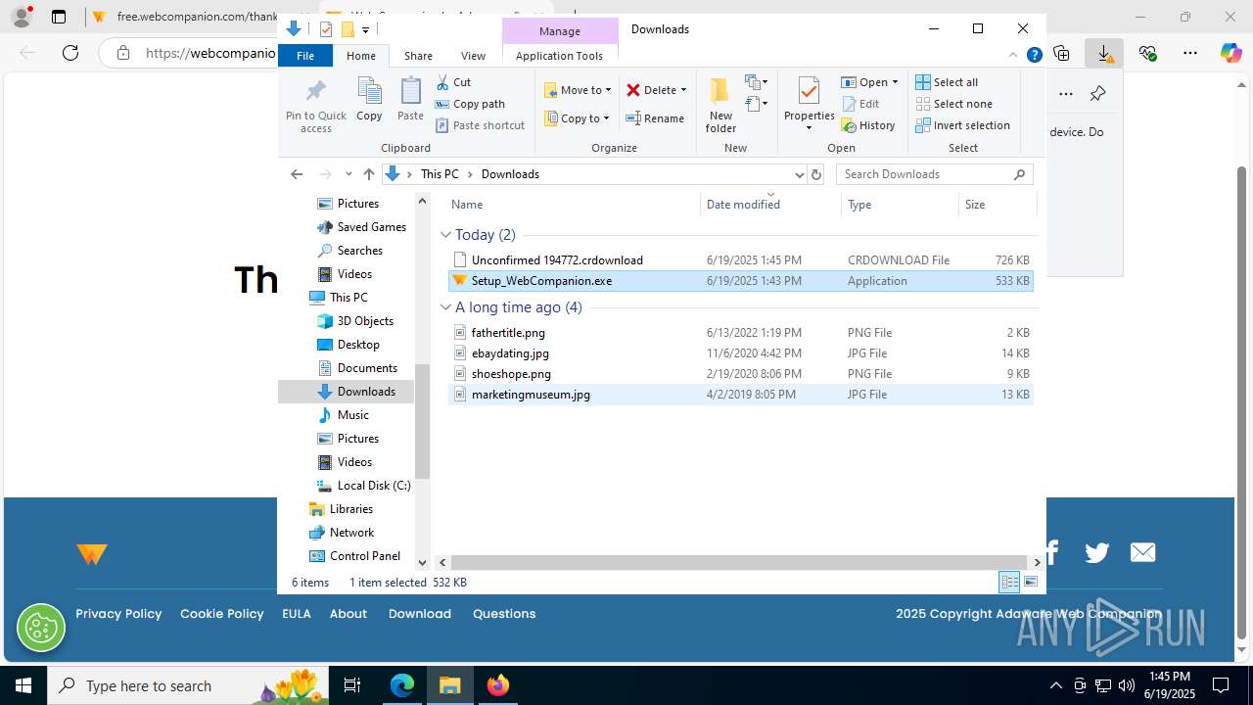Expand address bar history dropdown
This screenshot has width=1253, height=705.
(x=799, y=174)
